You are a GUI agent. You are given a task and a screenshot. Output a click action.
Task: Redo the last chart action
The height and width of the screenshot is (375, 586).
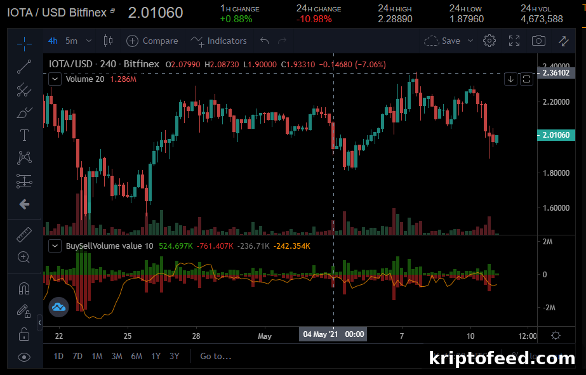[x=282, y=41]
